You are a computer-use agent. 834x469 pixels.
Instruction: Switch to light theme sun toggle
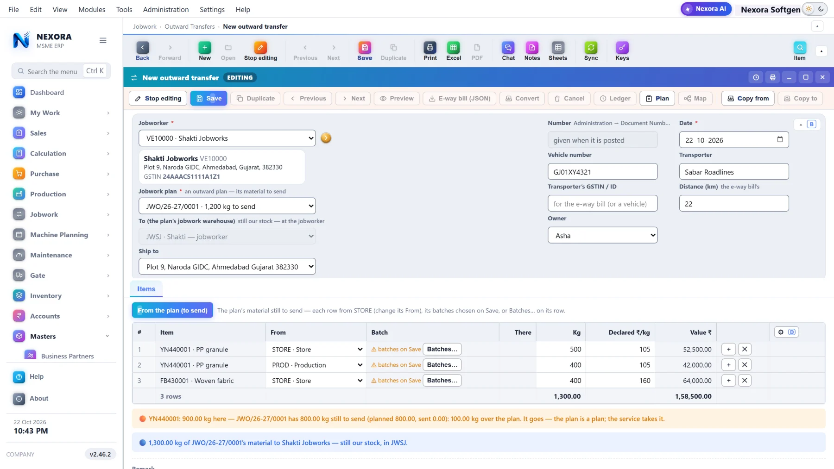pos(809,9)
